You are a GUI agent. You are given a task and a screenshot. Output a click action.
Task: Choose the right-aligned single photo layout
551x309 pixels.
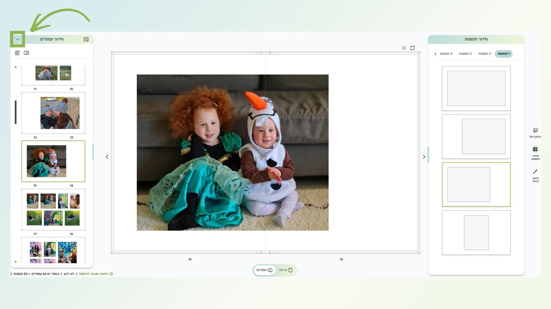[x=476, y=136]
